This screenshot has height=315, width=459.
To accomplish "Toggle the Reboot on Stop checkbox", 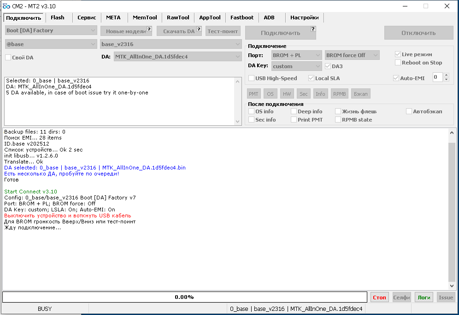I will [x=398, y=63].
